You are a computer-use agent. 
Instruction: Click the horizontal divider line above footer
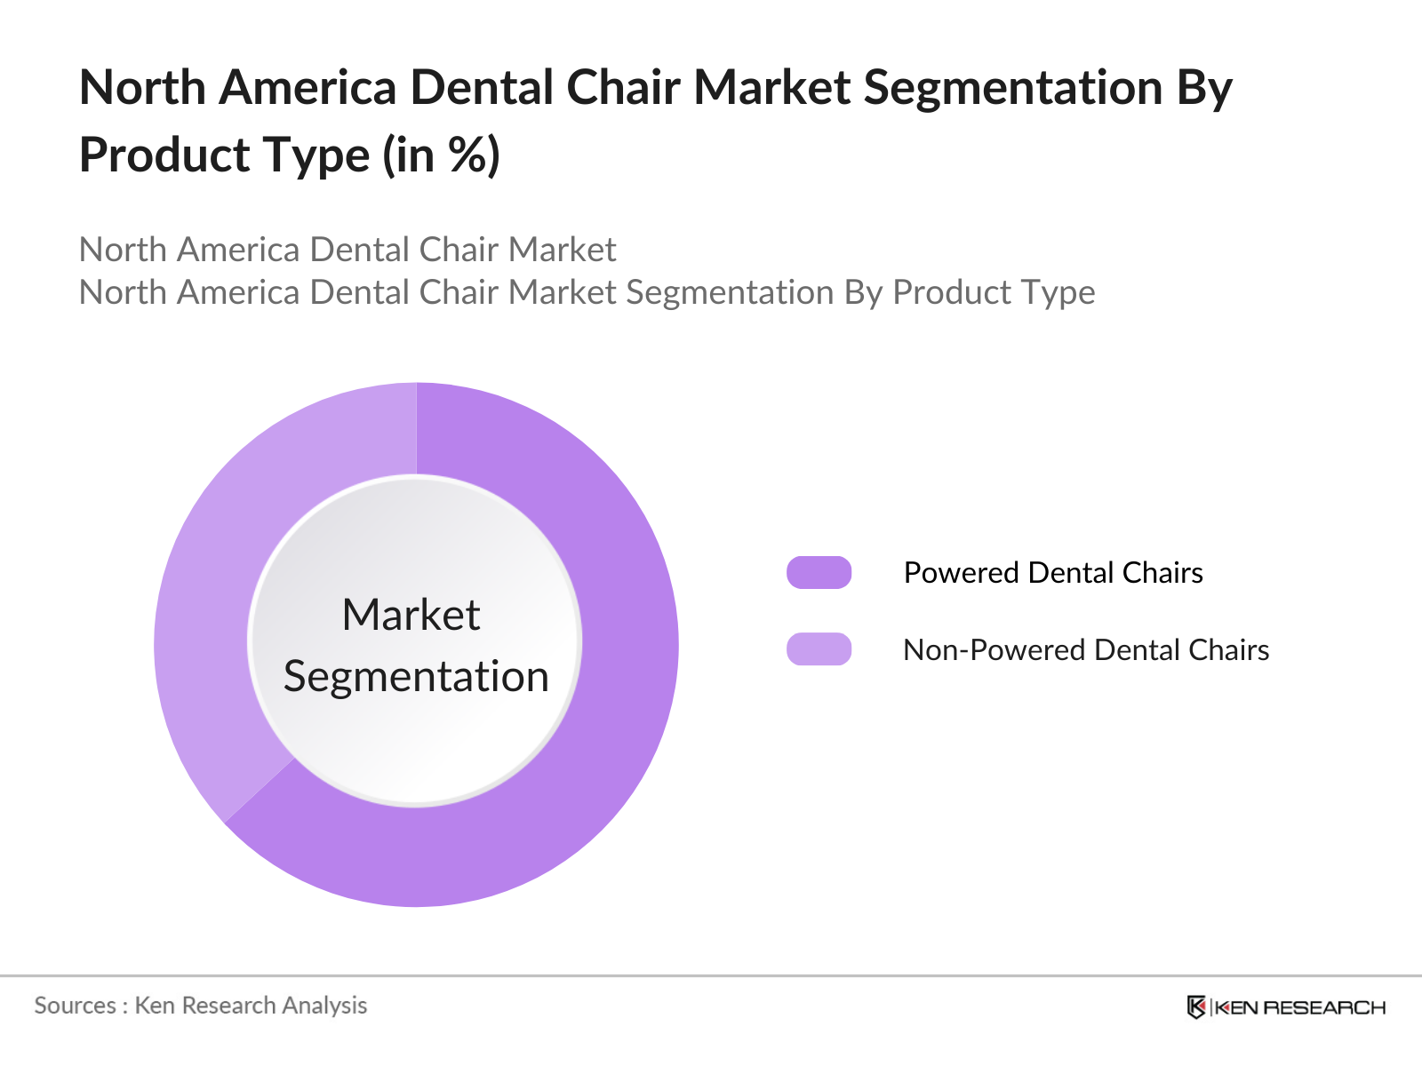point(711,975)
